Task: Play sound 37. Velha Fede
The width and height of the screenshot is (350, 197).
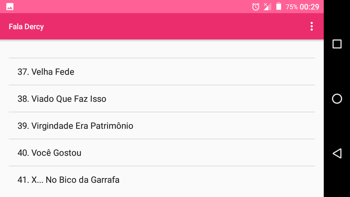Action: click(x=46, y=72)
